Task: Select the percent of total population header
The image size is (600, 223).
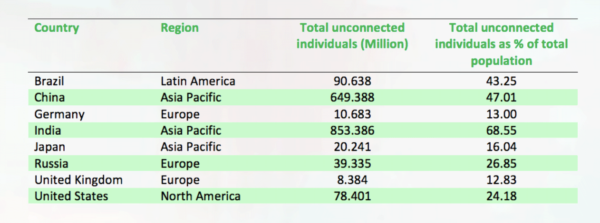Action: click(x=501, y=44)
